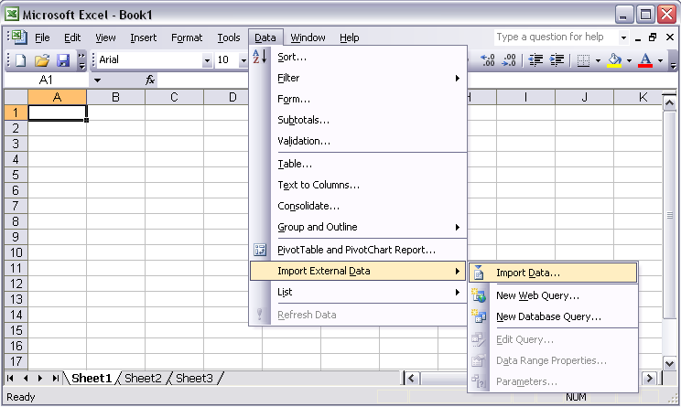
Task: Click vertical scrollbar down arrow
Action: tap(669, 364)
